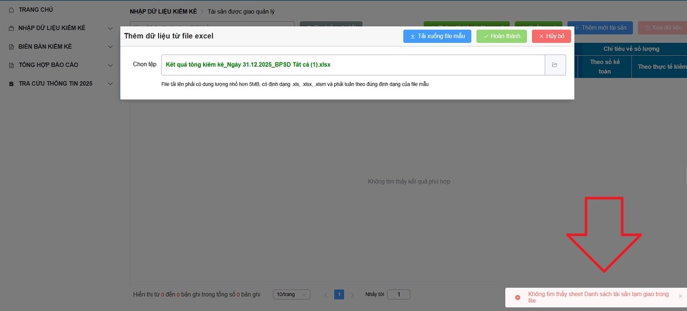The height and width of the screenshot is (311, 687).
Task: Click the document icon beside BIÊN BẢN KIỂM KÊ
Action: pos(11,47)
